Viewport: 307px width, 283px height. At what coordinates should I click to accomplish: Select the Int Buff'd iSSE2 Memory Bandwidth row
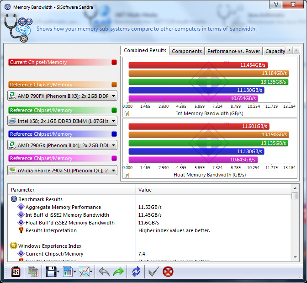click(150, 215)
